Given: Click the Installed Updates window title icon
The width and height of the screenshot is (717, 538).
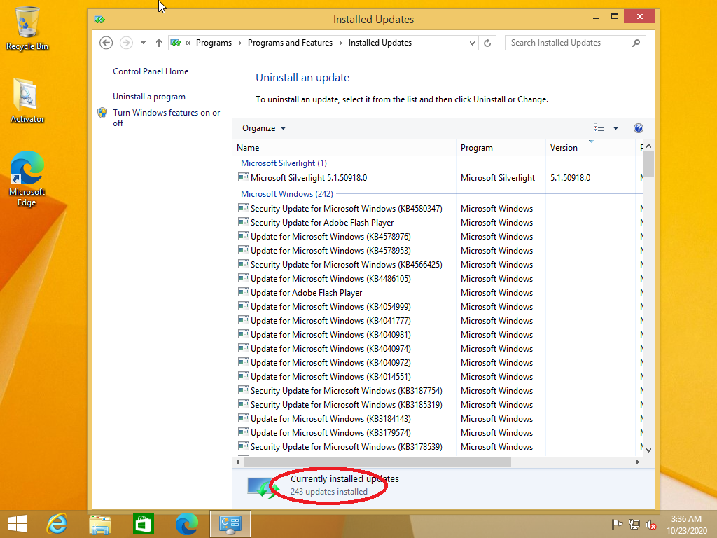Looking at the screenshot, I should 99,19.
